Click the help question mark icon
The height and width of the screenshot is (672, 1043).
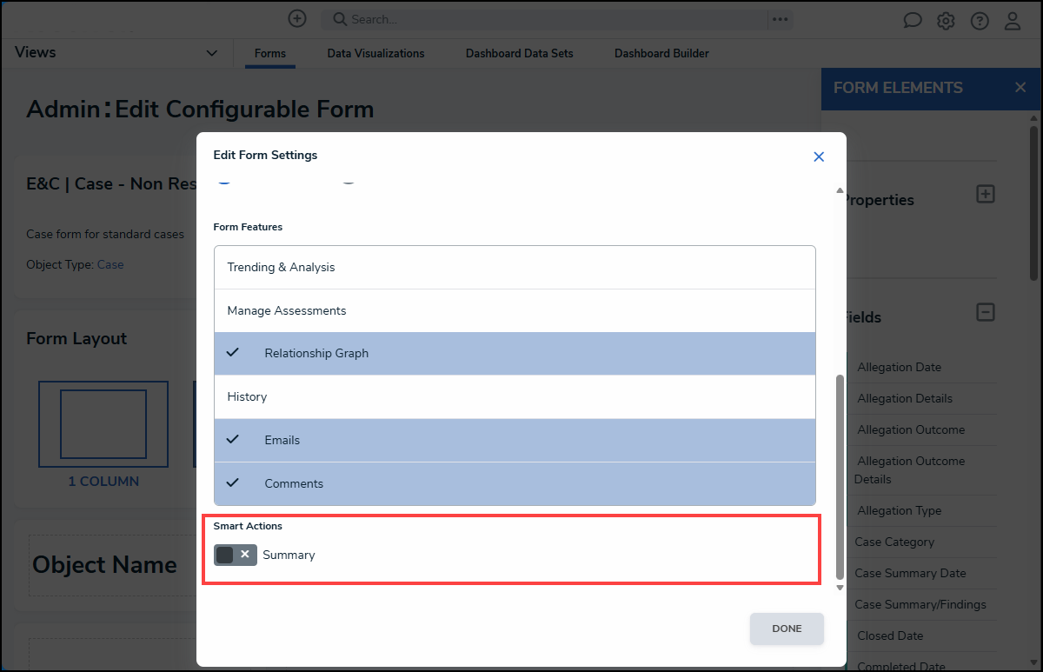pos(980,21)
